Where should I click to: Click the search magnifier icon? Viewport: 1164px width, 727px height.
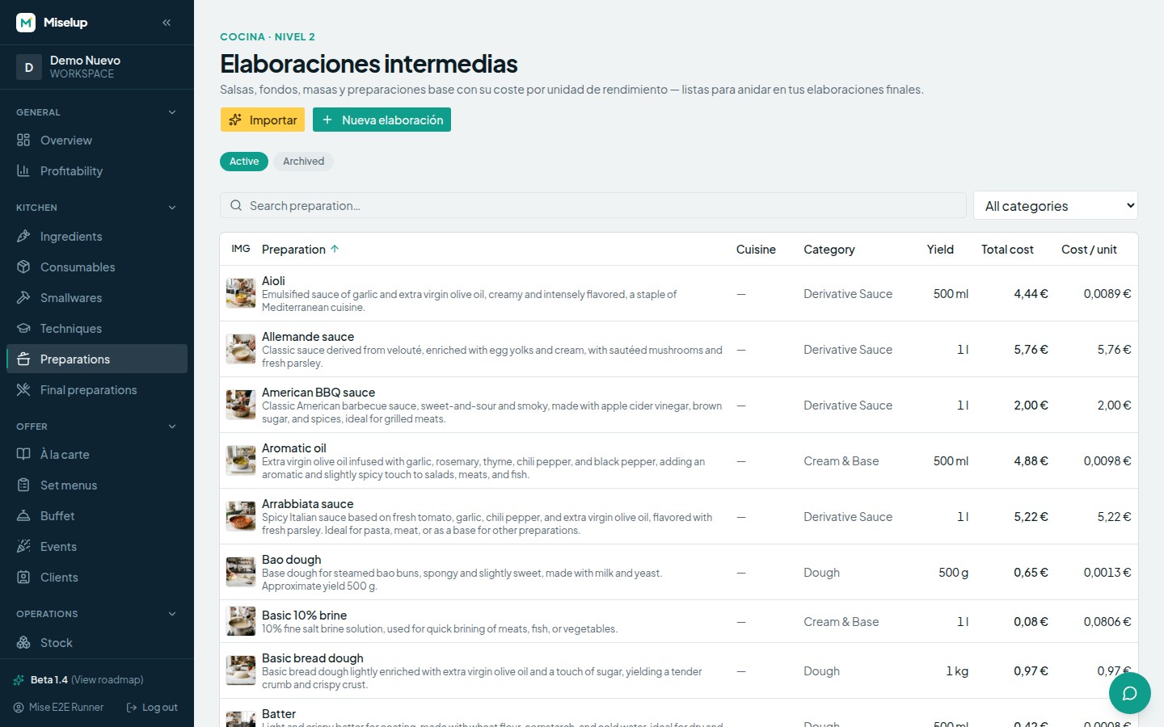point(236,206)
